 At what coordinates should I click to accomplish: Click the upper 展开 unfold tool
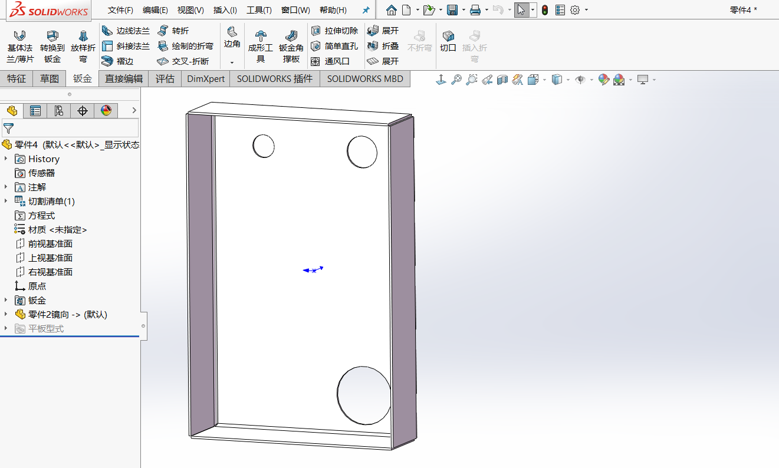click(383, 31)
